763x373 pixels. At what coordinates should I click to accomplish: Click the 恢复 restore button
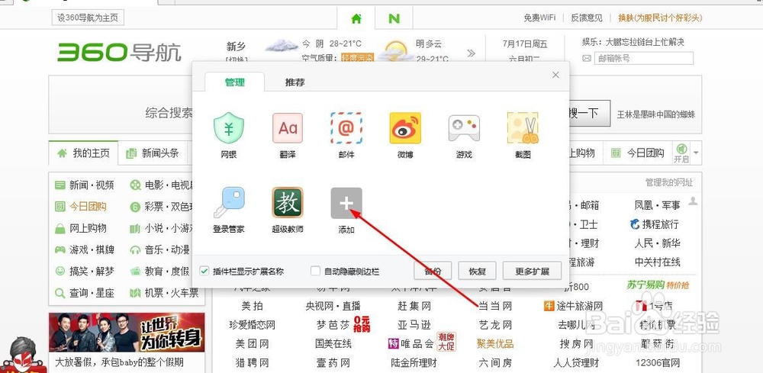tap(477, 272)
